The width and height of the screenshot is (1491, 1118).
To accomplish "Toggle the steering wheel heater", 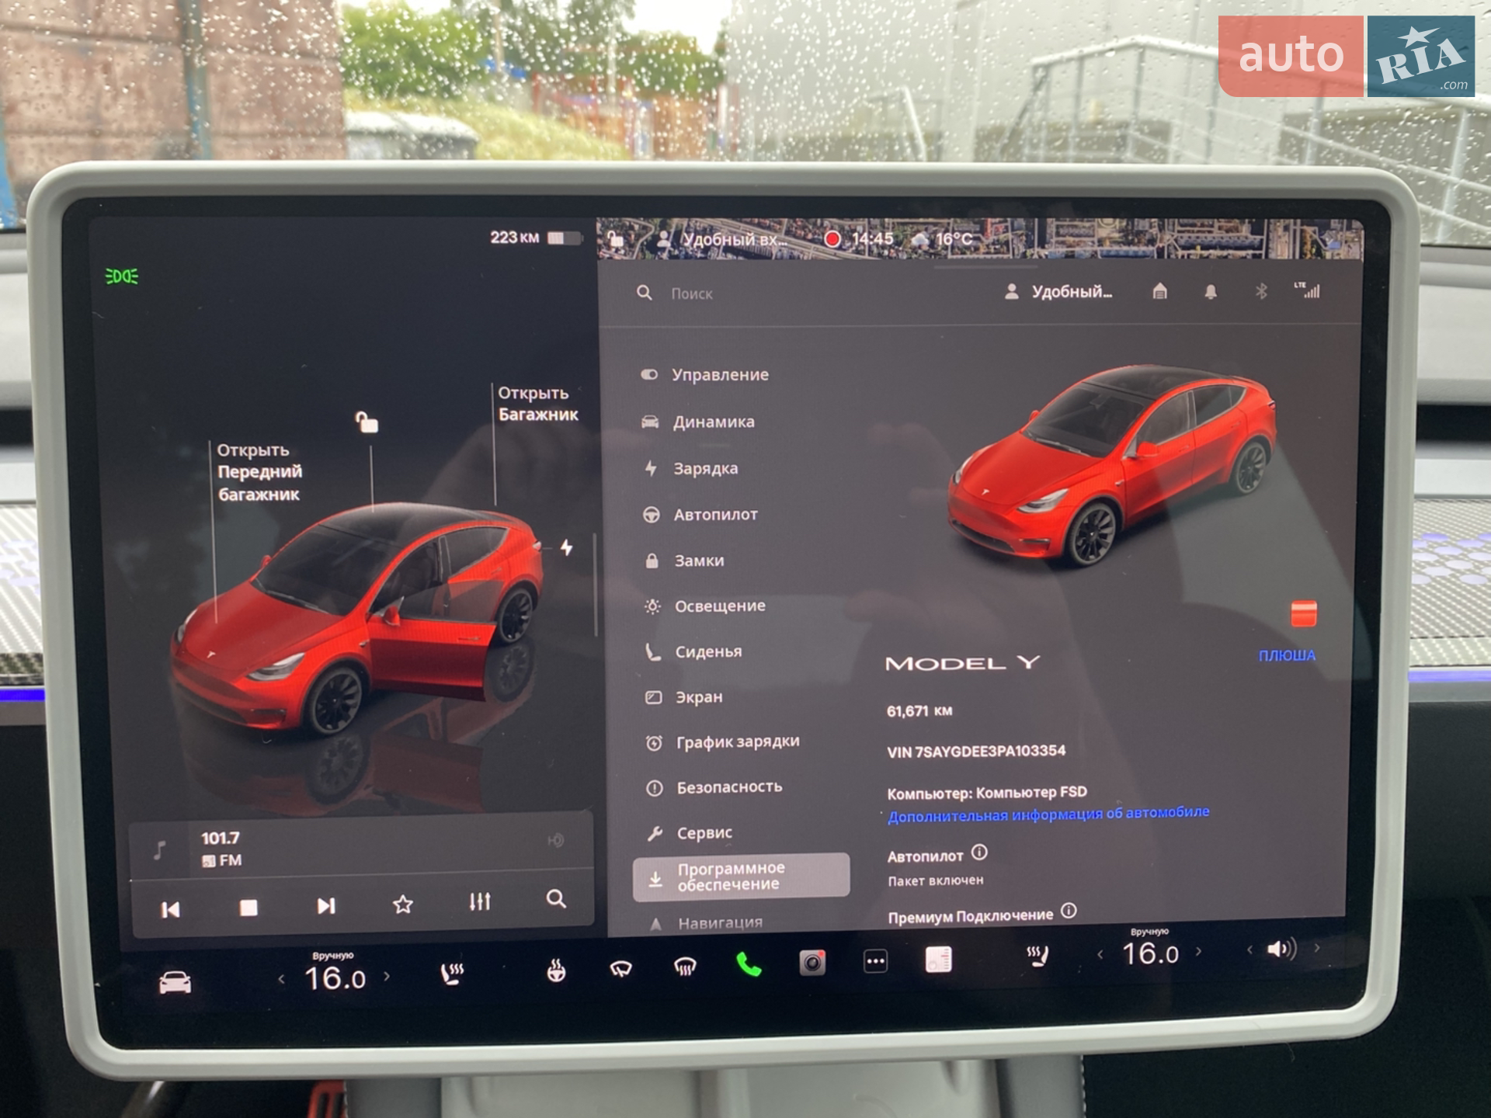I will tap(556, 970).
